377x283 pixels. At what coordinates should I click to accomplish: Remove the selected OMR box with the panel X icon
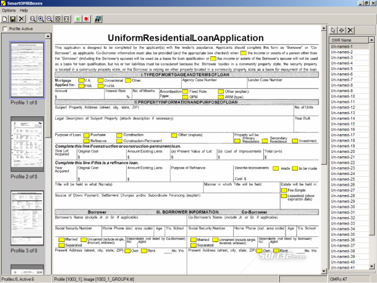click(x=350, y=30)
